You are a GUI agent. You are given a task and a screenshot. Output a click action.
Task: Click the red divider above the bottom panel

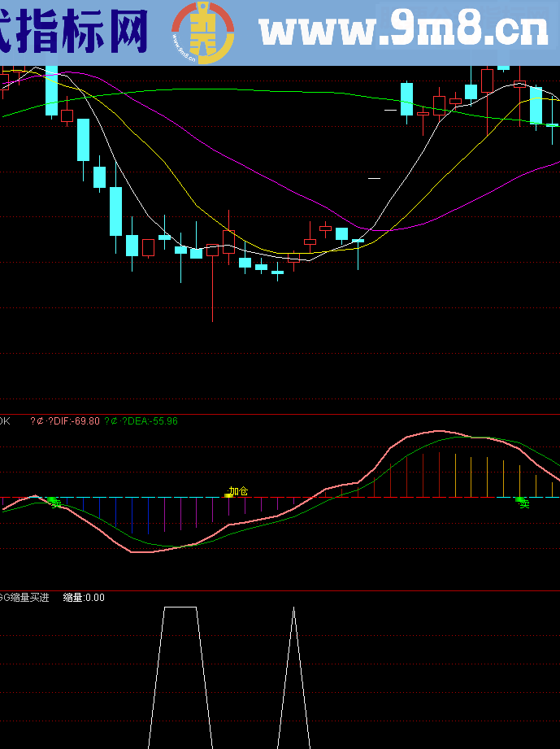(280, 590)
